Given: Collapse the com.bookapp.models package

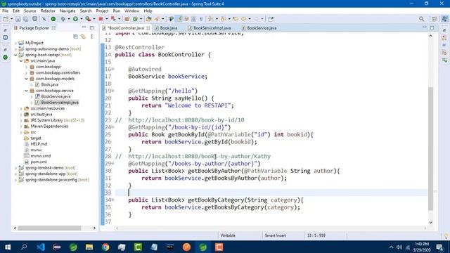Looking at the screenshot, I should (27, 79).
